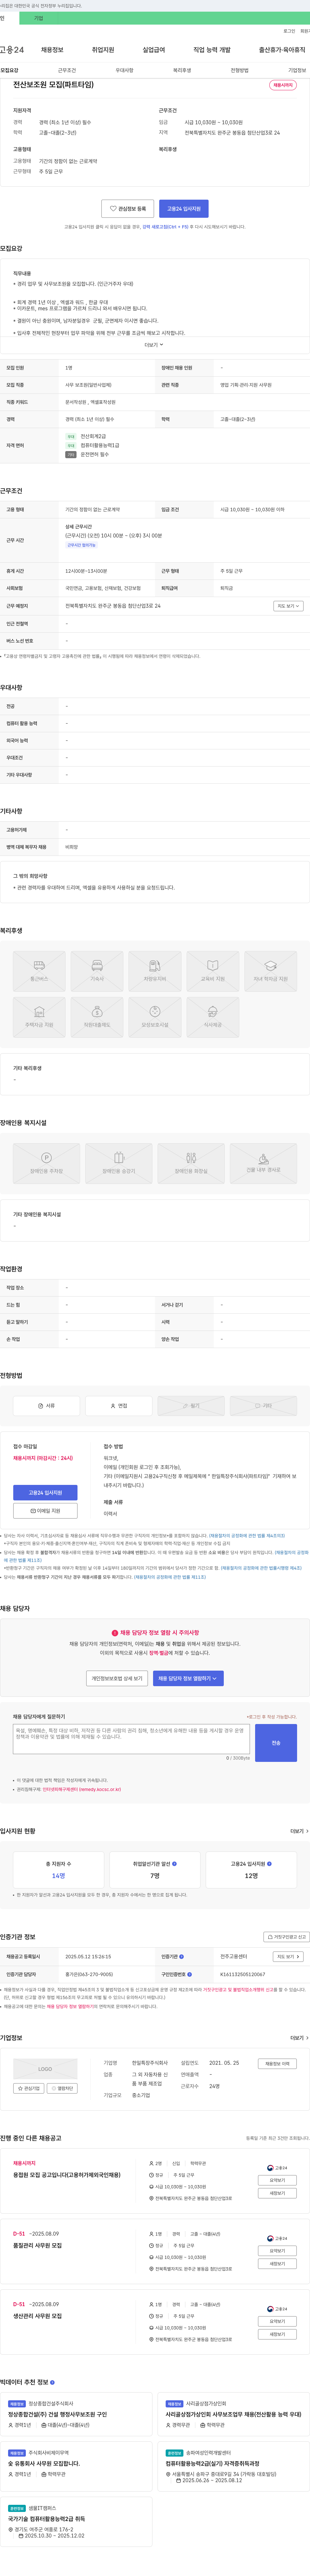Open the 용접원 모집 공고 job posting
310x2576 pixels.
67,2175
